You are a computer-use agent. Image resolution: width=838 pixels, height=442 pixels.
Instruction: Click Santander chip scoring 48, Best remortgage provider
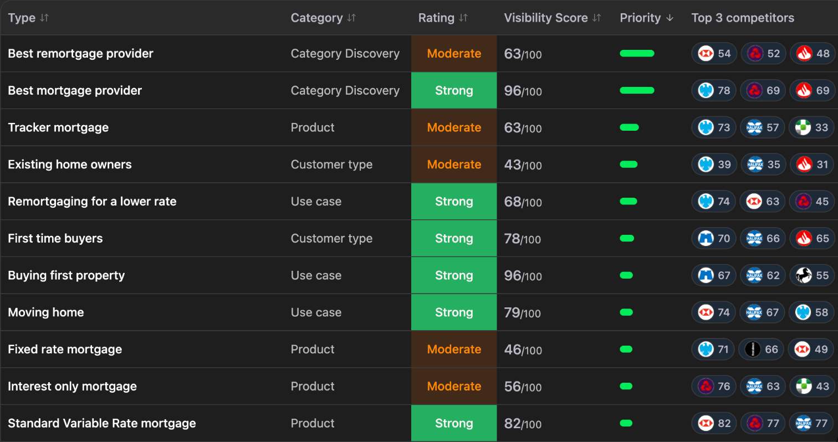[813, 54]
